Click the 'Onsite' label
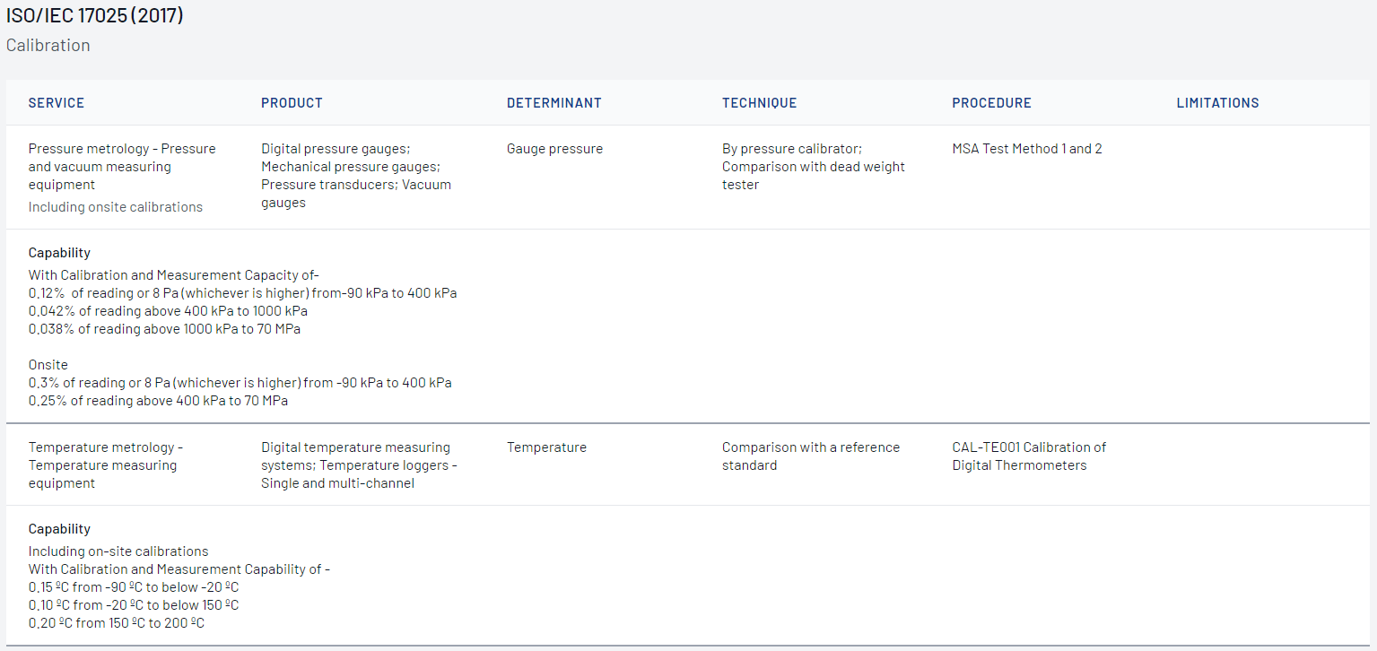The height and width of the screenshot is (651, 1377). (x=48, y=365)
